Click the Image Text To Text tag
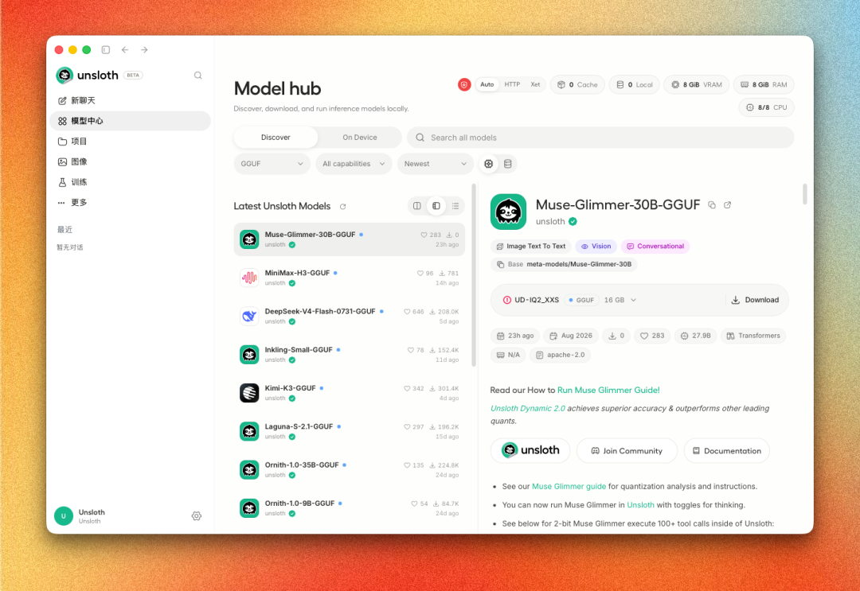The width and height of the screenshot is (860, 591). pos(531,247)
